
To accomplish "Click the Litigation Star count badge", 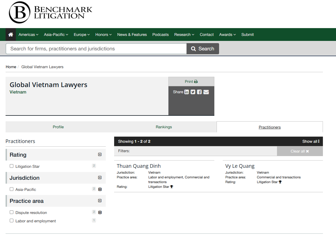I will [x=94, y=166].
